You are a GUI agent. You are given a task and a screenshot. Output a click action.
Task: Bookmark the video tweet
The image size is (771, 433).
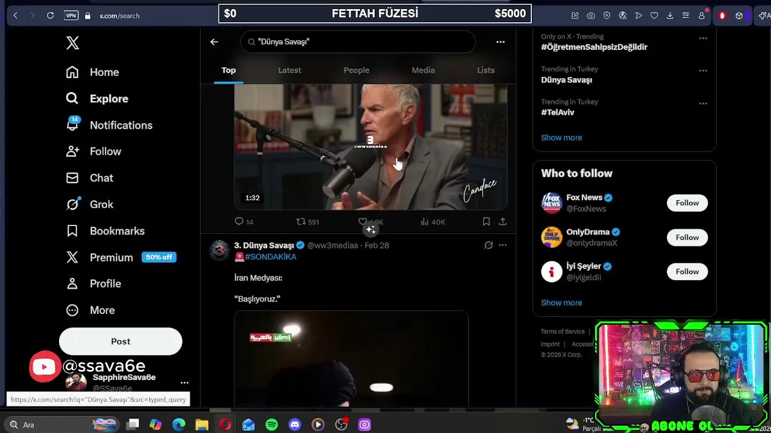(486, 222)
